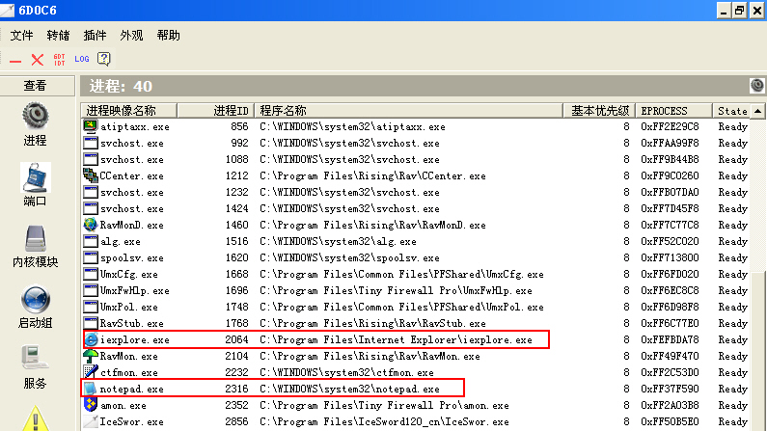This screenshot has width=767, height=431.
Task: Click path C:\WINDOWS\system32\notepad.exe
Action: 350,389
